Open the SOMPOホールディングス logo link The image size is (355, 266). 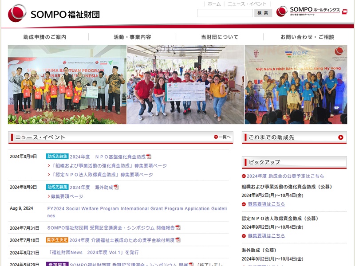click(x=308, y=11)
